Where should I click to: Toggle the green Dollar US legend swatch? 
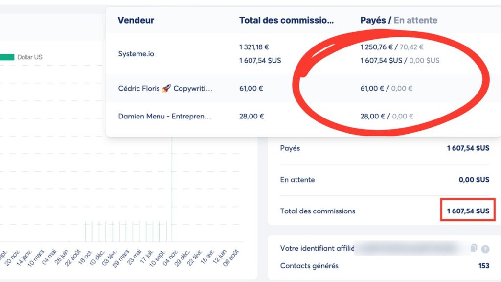(7, 57)
